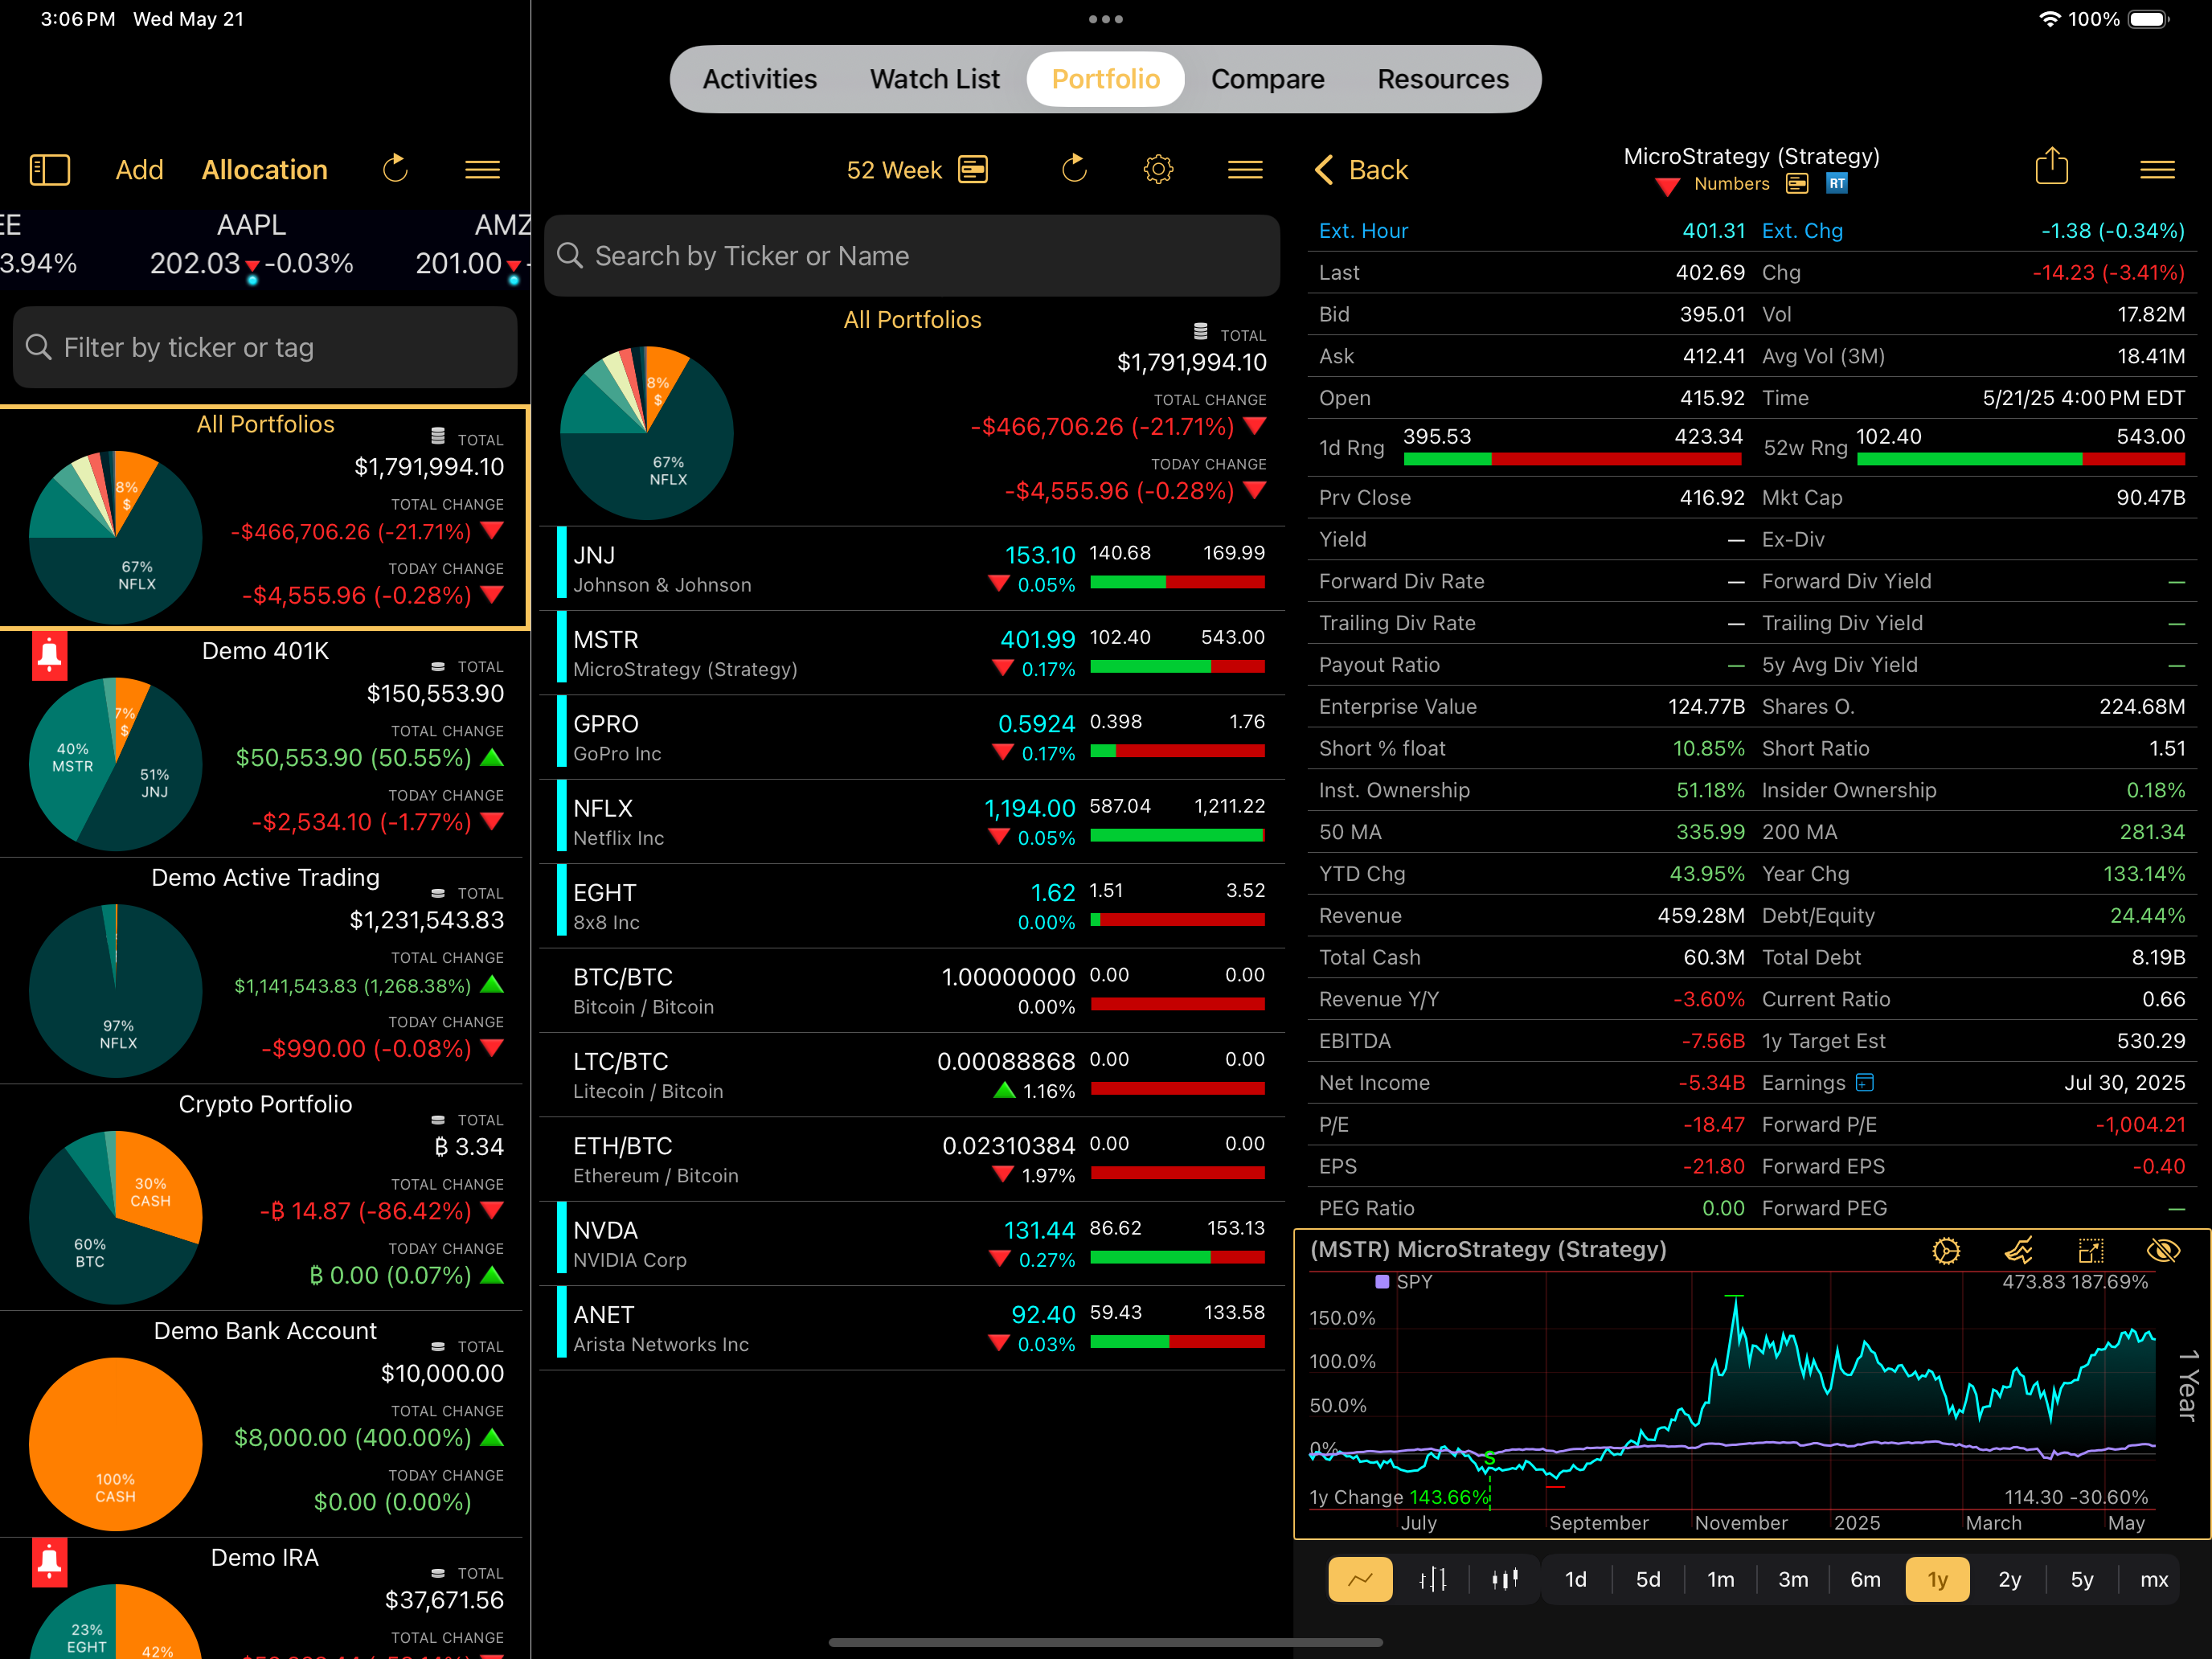
Task: Open the three-dot multitasking menu
Action: point(1106,19)
